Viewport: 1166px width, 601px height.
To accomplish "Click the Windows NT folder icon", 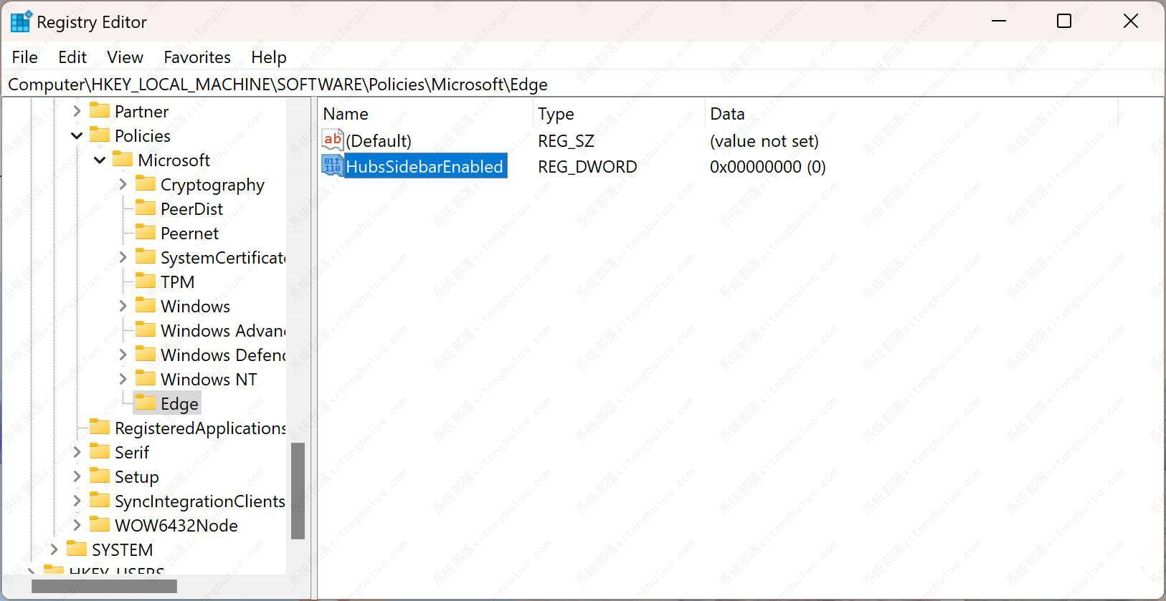I will pos(146,379).
